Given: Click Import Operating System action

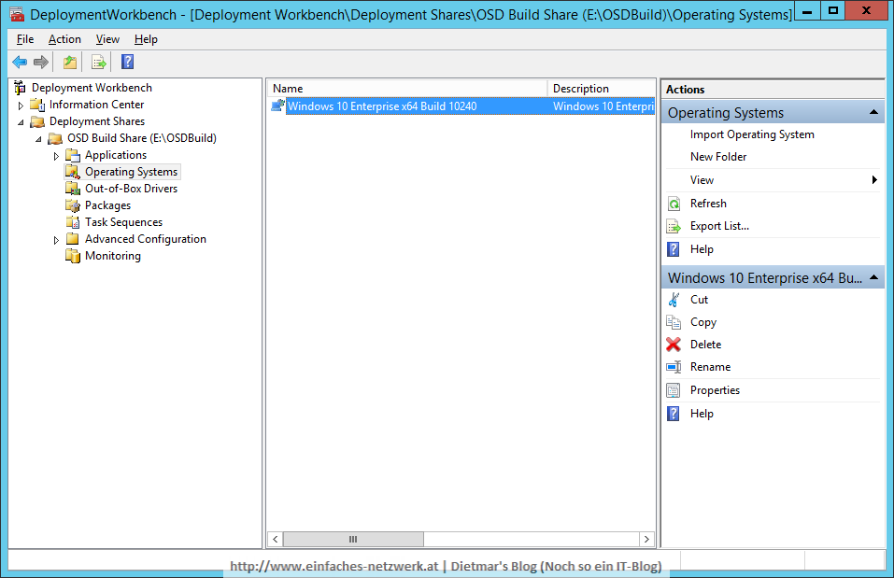Looking at the screenshot, I should pos(752,134).
